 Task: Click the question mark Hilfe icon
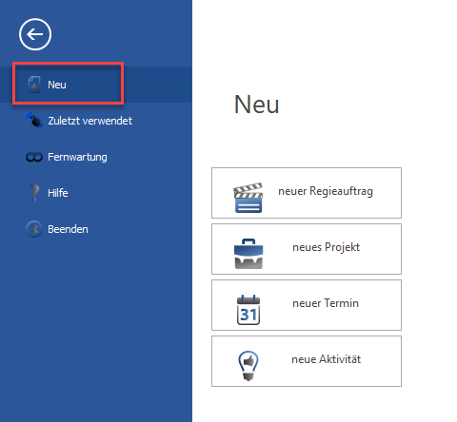34,193
